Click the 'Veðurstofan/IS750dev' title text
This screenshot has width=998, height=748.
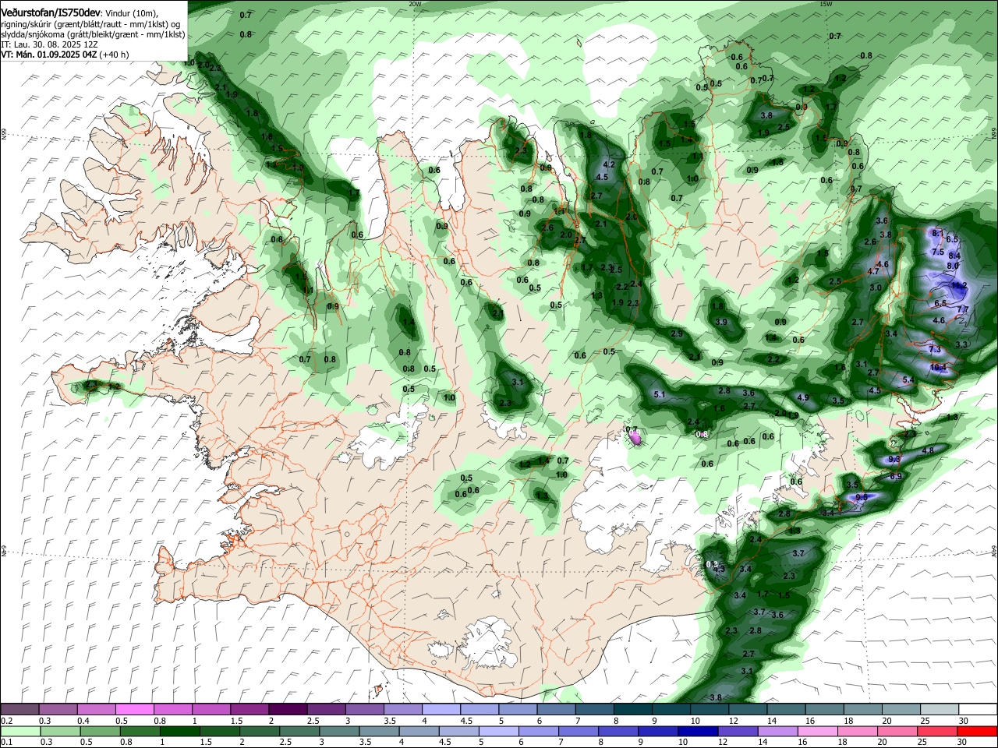(51, 12)
